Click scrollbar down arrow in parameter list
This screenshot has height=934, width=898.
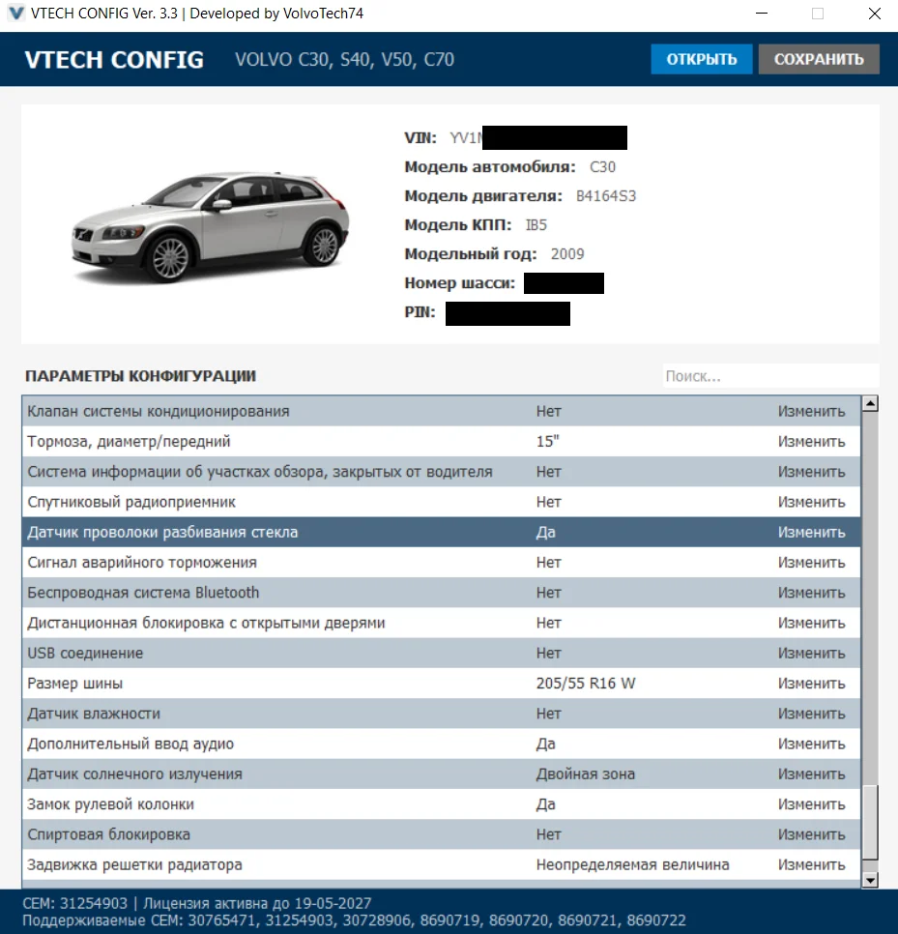pos(870,881)
